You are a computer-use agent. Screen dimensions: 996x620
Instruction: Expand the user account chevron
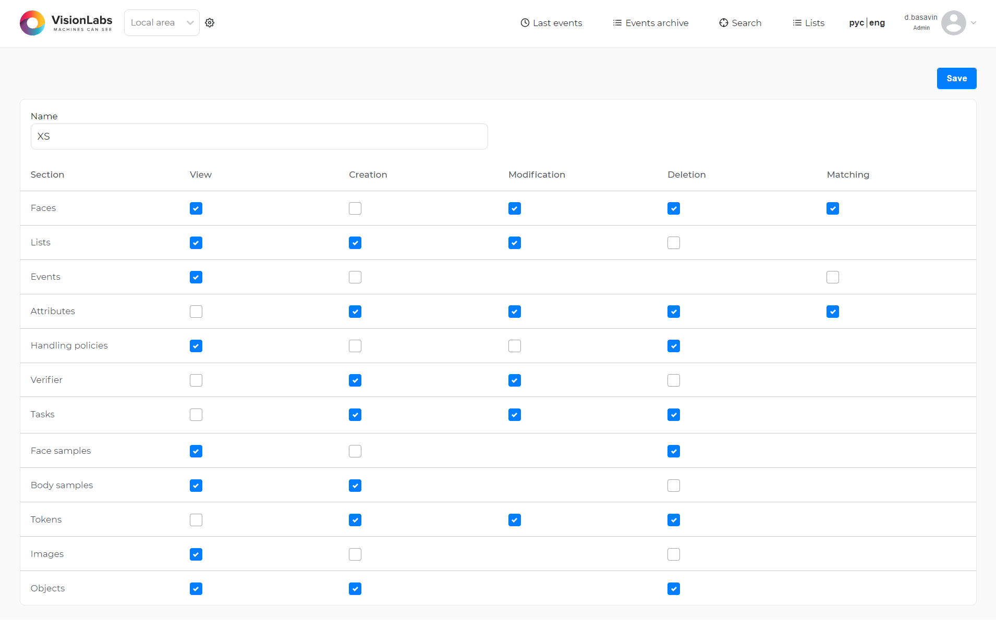point(974,23)
